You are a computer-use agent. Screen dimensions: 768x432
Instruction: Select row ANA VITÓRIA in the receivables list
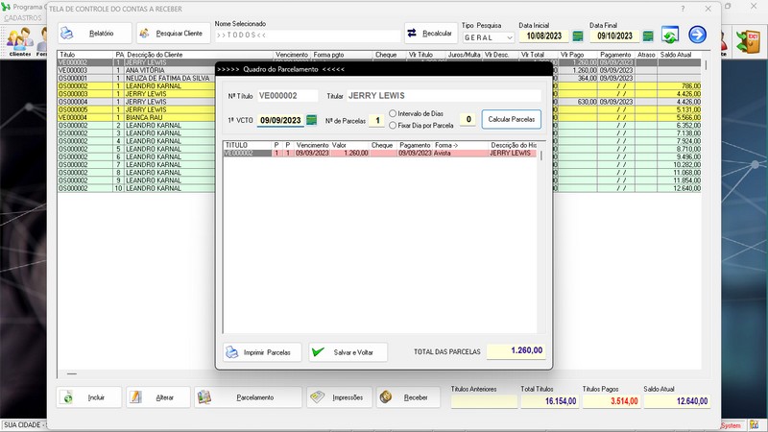(x=379, y=70)
